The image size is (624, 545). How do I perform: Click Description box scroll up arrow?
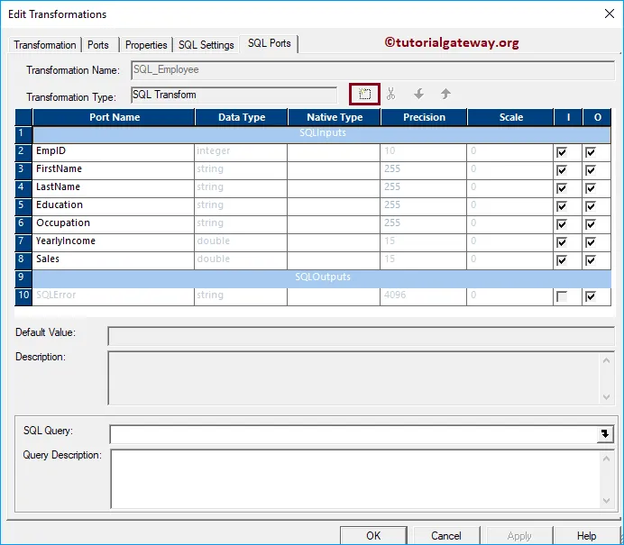[606, 361]
